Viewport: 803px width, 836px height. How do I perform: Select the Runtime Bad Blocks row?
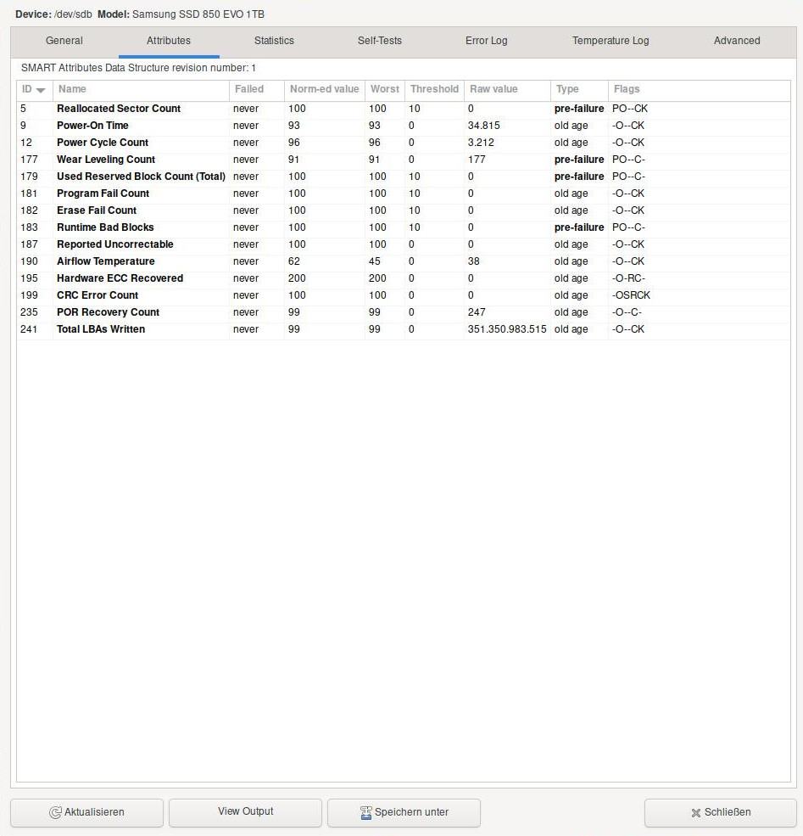pyautogui.click(x=403, y=227)
